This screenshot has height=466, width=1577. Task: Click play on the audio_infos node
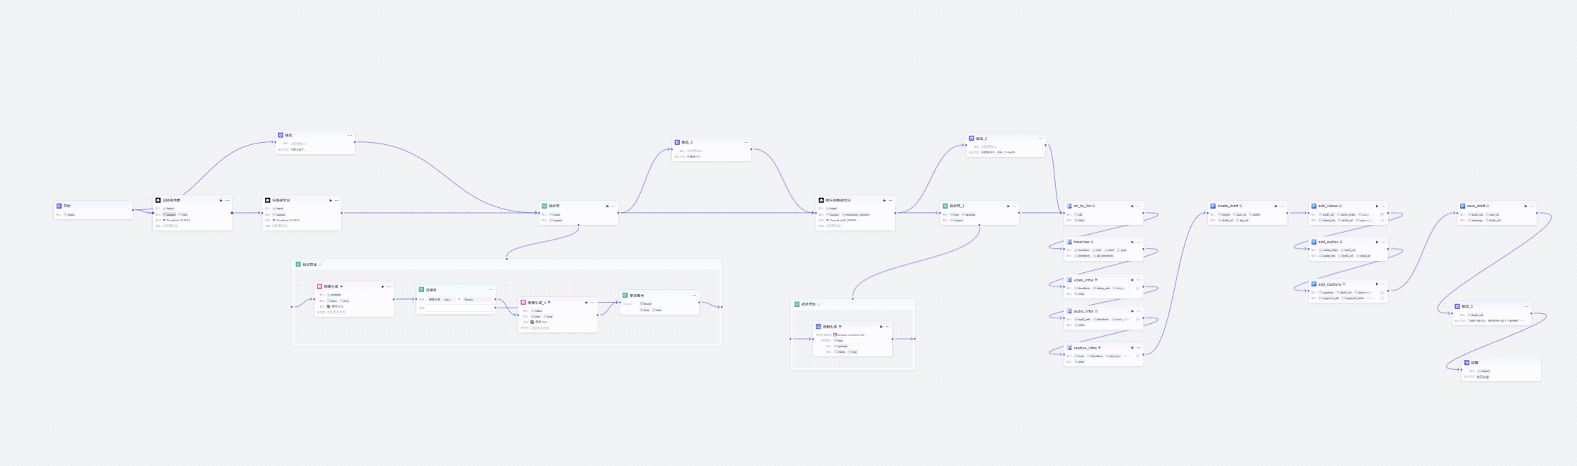click(x=1132, y=311)
